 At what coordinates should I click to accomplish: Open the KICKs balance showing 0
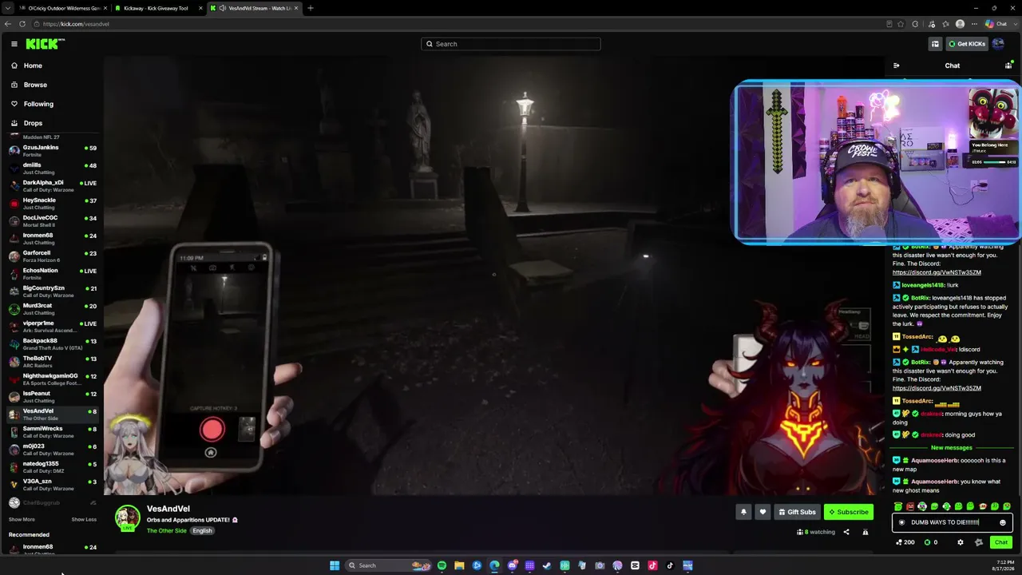(x=930, y=542)
